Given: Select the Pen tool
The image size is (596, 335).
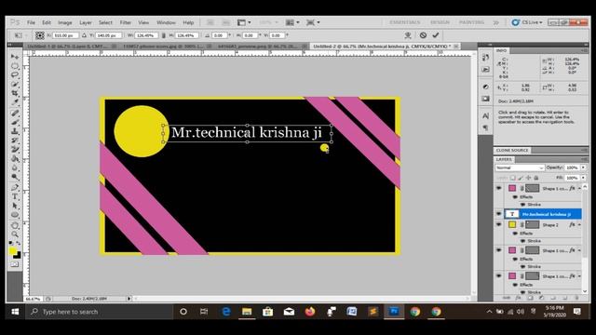Looking at the screenshot, I should click(x=15, y=188).
